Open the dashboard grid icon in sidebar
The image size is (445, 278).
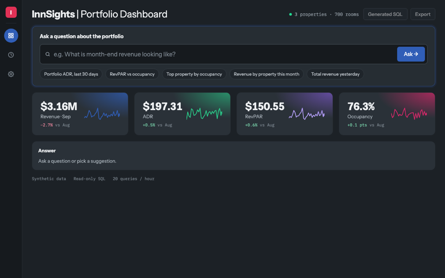[x=11, y=36]
